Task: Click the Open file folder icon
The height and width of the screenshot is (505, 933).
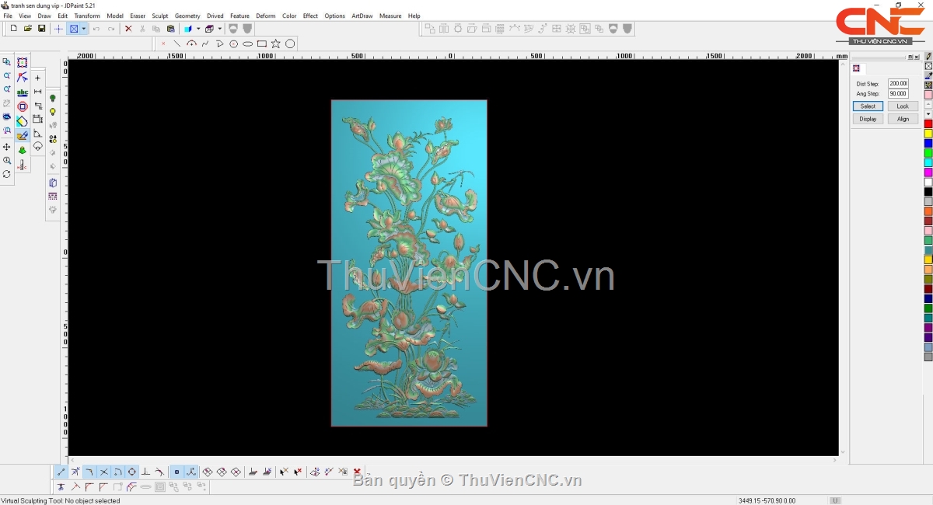Action: (x=28, y=29)
